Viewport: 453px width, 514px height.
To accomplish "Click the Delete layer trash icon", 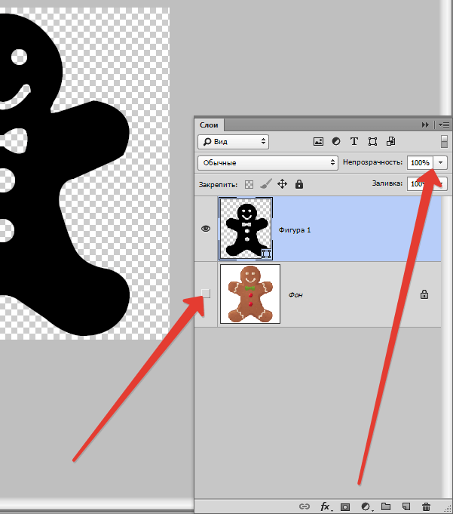I will (x=426, y=506).
